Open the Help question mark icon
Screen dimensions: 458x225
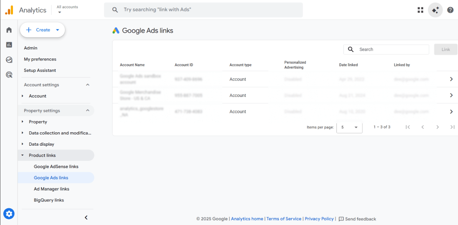tap(451, 10)
